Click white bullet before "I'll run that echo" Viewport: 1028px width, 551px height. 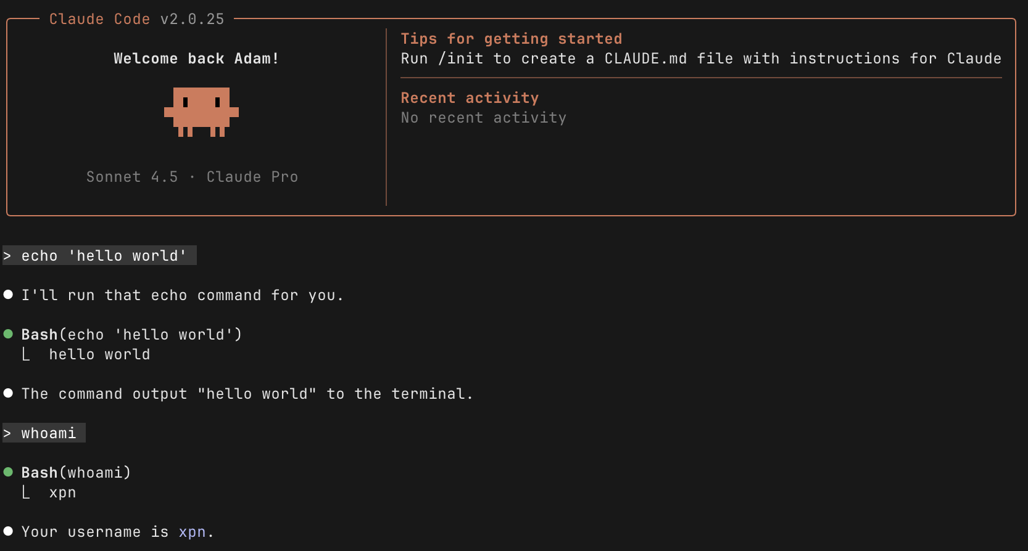pos(9,295)
